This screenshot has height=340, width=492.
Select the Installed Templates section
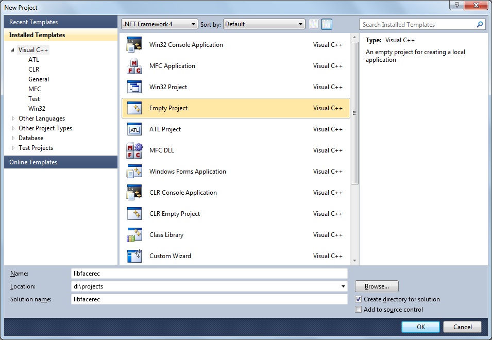(61, 35)
